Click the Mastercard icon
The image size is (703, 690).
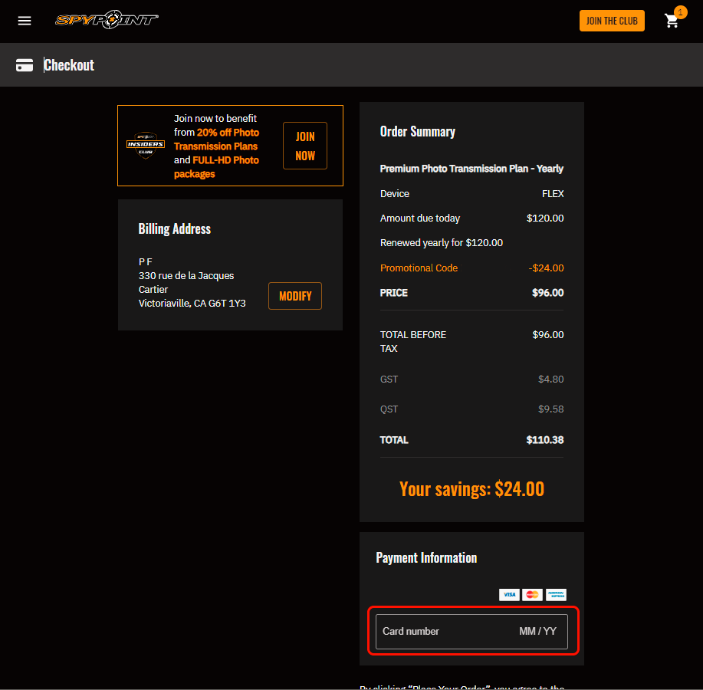point(533,594)
